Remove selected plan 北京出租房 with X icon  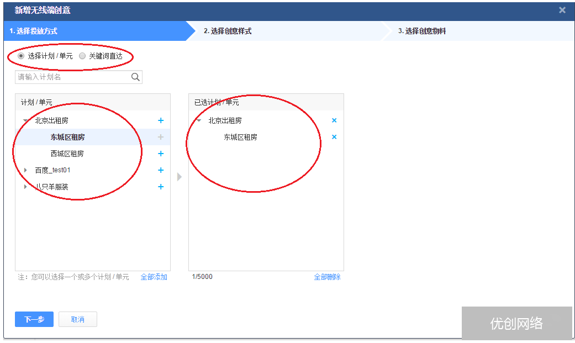pos(334,120)
